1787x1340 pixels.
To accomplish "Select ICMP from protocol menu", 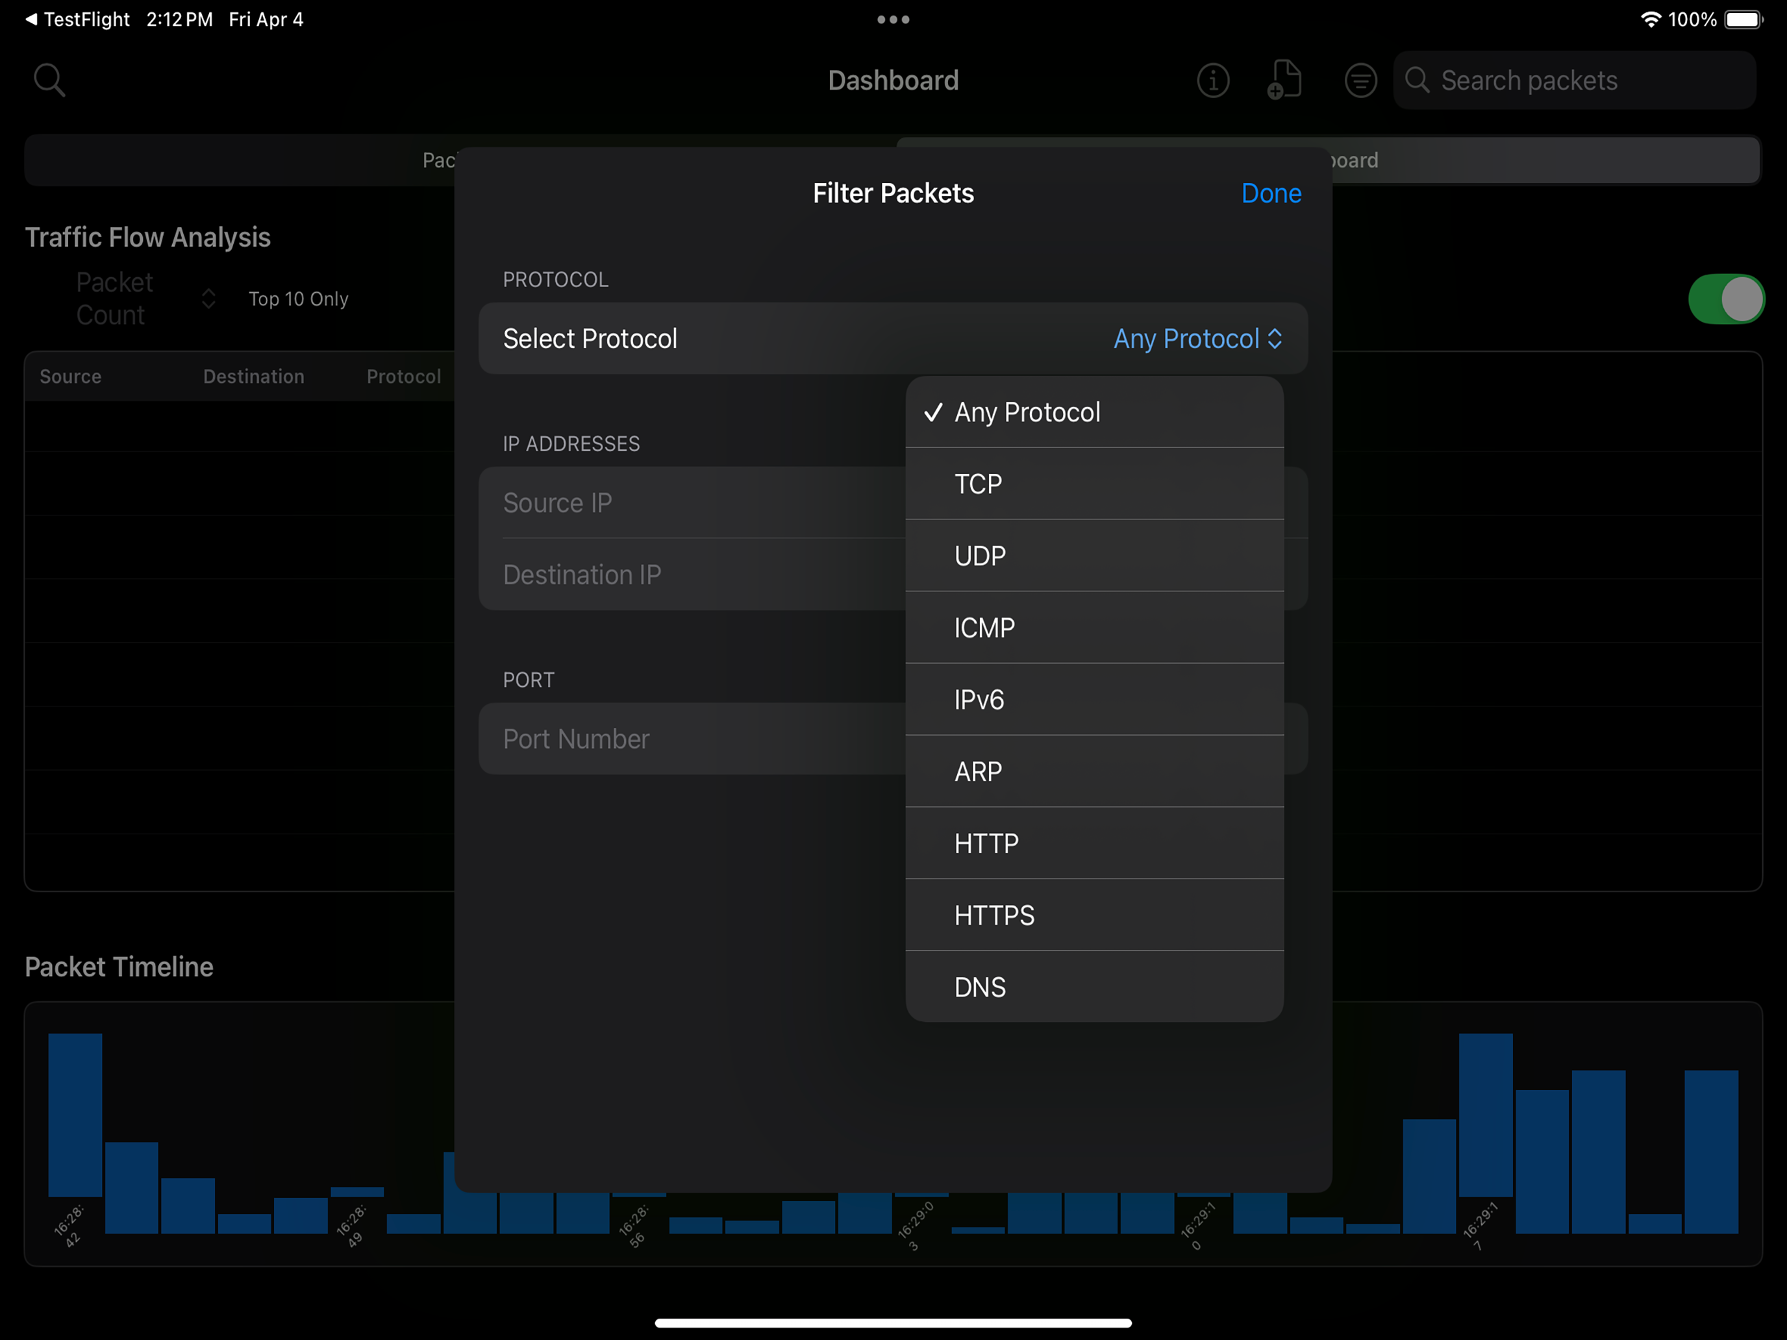I will pyautogui.click(x=1094, y=628).
